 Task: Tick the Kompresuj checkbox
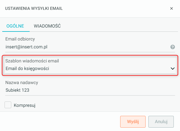(8, 105)
